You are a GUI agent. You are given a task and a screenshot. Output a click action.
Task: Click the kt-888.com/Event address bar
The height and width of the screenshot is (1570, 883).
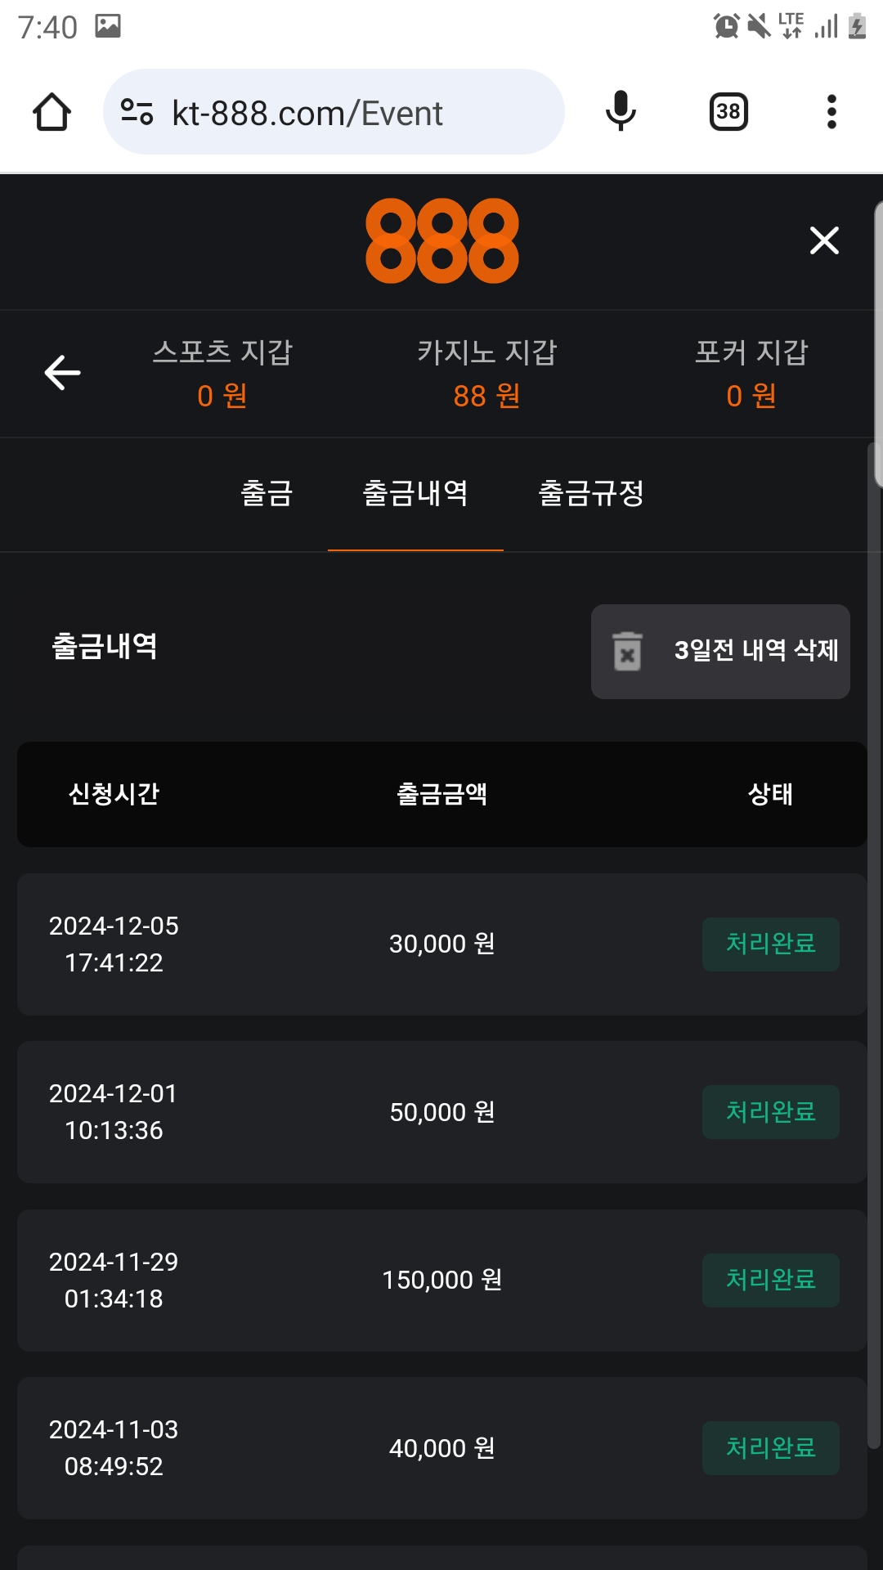[327, 112]
